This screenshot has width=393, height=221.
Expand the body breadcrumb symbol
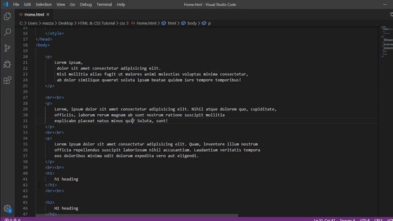click(x=192, y=23)
